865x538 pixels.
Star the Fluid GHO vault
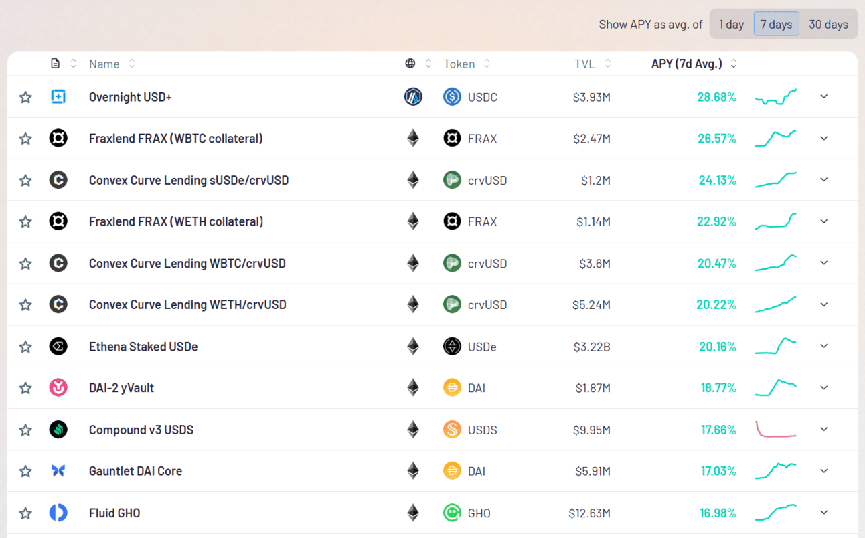click(25, 513)
